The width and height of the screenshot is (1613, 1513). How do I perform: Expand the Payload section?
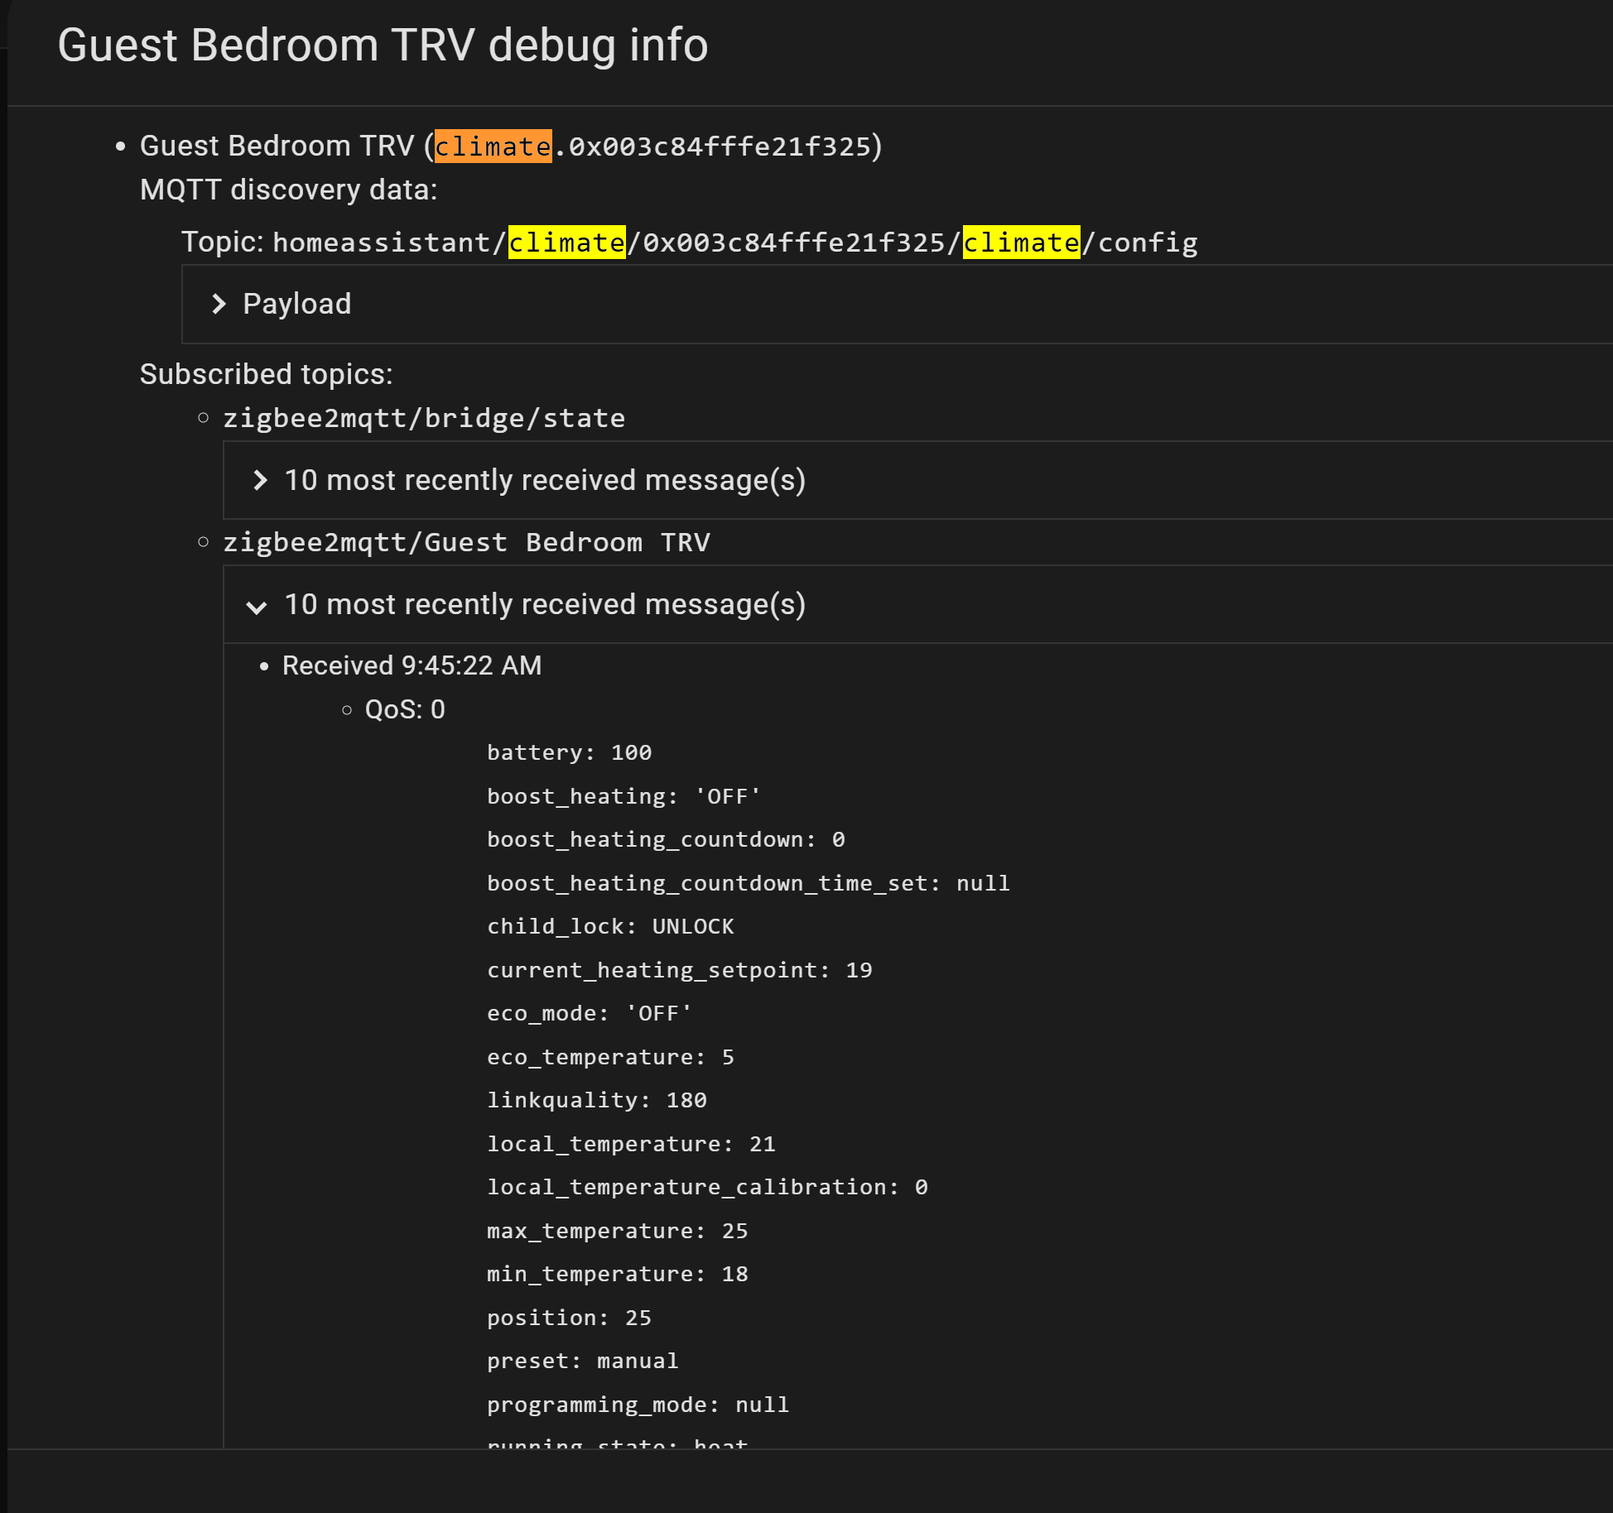pos(296,304)
